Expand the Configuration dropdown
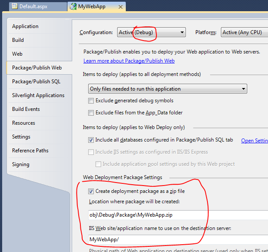This screenshot has width=268, height=252. pos(151,32)
